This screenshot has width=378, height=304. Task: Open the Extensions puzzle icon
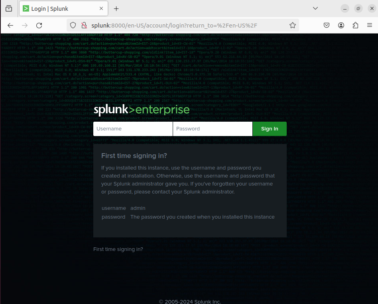(x=355, y=25)
